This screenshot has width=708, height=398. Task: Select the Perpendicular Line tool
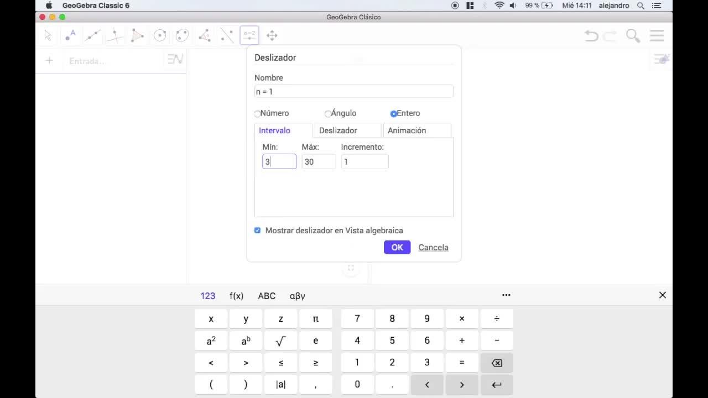tap(115, 35)
